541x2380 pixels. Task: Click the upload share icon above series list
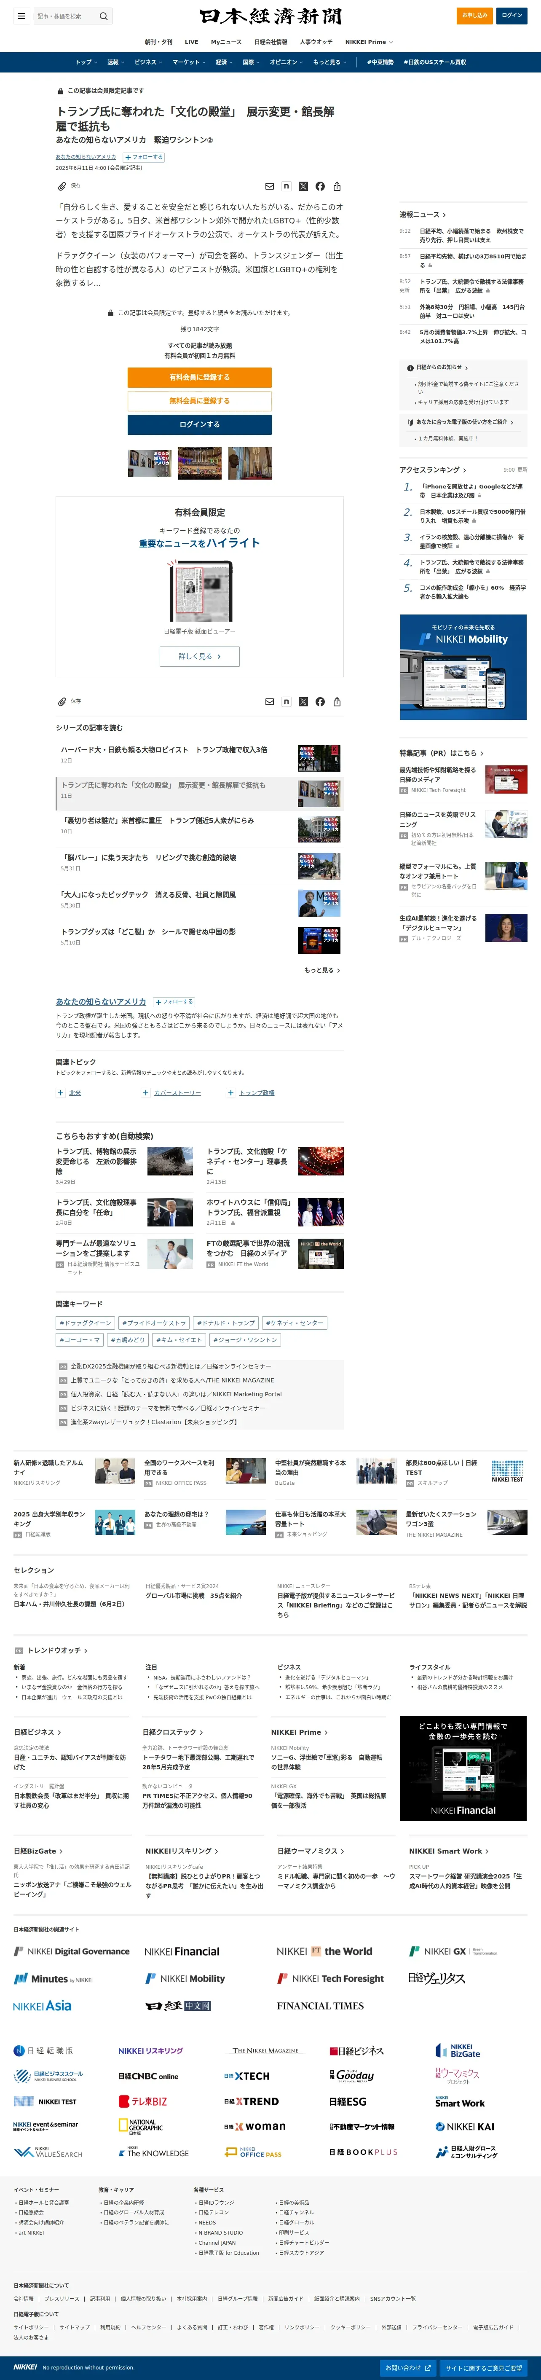[x=337, y=702]
